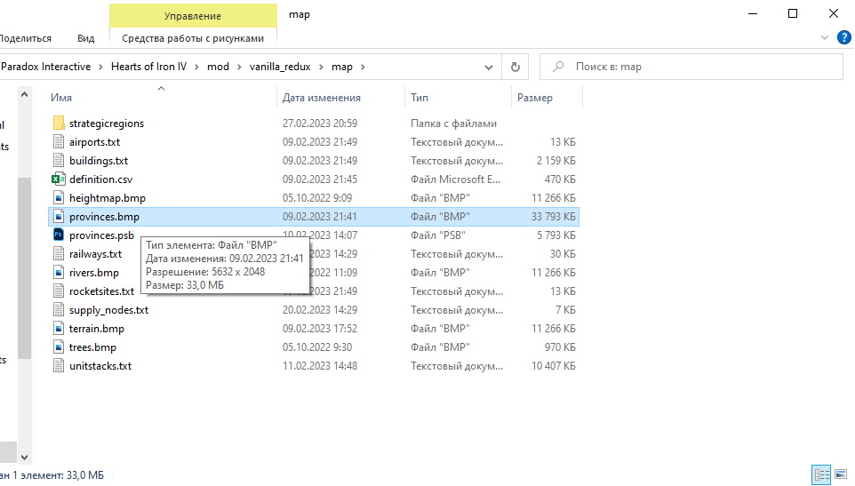Screen dimensions: 855x486
Task: Select the definition.csv Excel icon
Action: (x=59, y=179)
